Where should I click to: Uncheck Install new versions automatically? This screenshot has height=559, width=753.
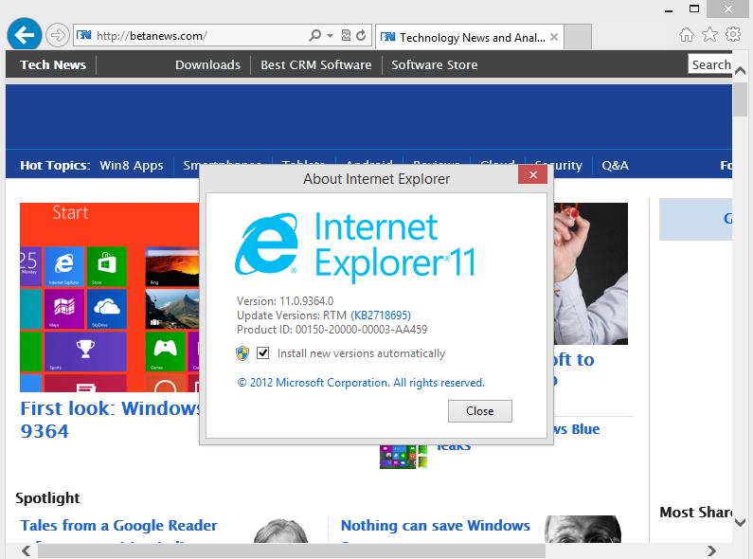[262, 353]
